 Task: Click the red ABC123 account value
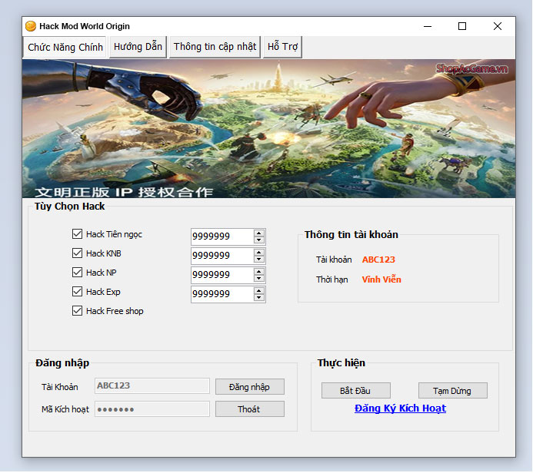[378, 260]
